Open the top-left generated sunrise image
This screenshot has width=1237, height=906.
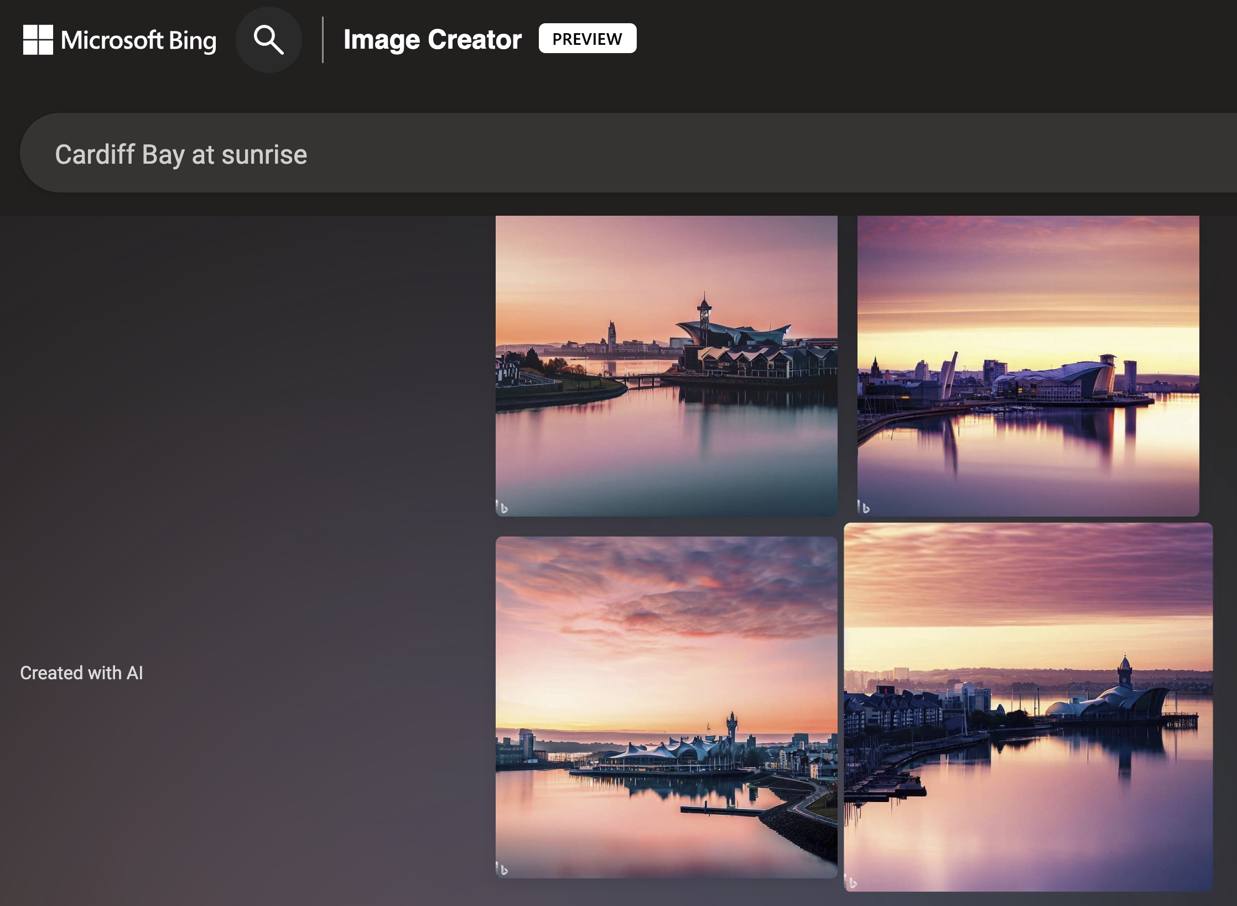667,366
